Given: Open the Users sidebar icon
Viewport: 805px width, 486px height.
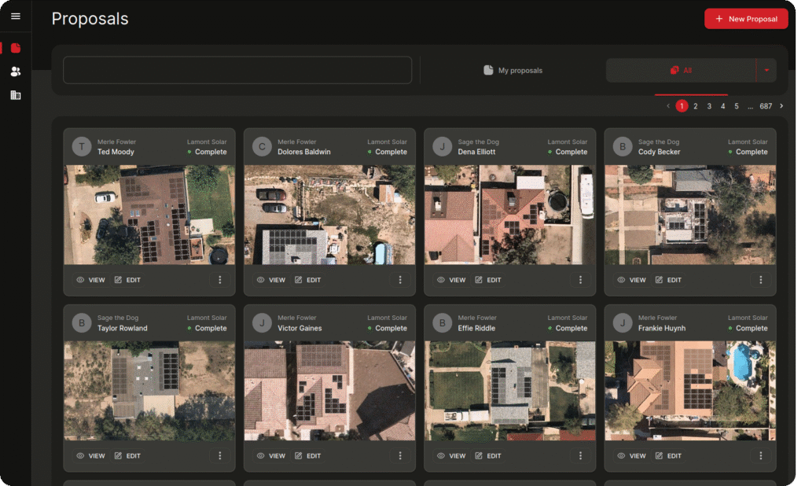Looking at the screenshot, I should click(16, 72).
